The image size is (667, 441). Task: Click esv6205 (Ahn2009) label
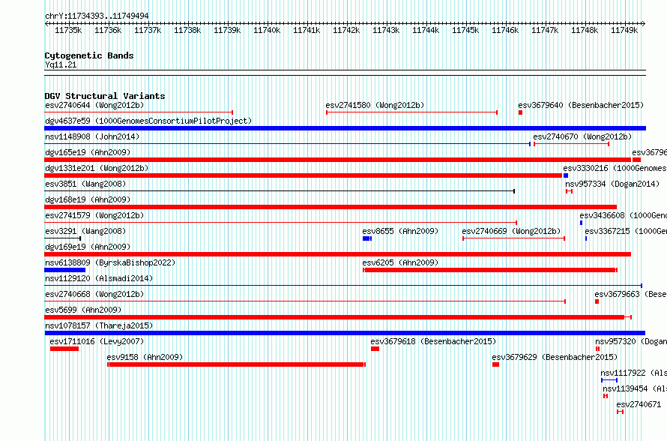[x=400, y=262]
